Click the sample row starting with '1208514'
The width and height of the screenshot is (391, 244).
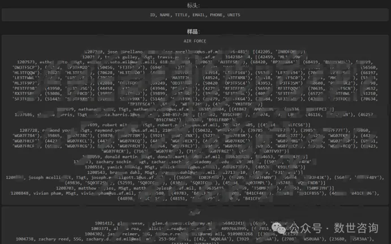pyautogui.click(x=195, y=167)
